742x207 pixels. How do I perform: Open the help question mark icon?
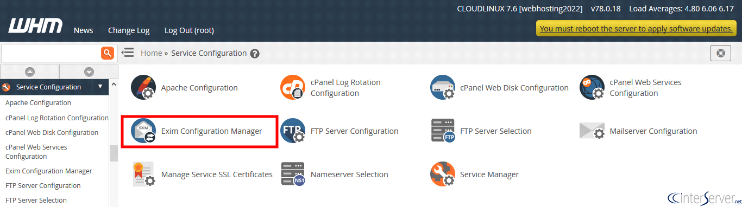coord(255,54)
